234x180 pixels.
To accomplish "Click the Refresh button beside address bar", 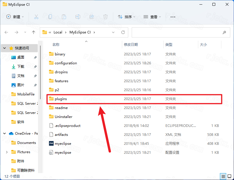I will [x=123, y=32].
